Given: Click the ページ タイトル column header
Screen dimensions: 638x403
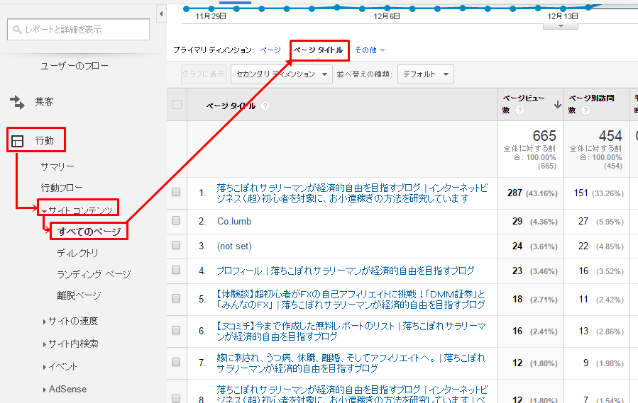Looking at the screenshot, I should click(231, 106).
